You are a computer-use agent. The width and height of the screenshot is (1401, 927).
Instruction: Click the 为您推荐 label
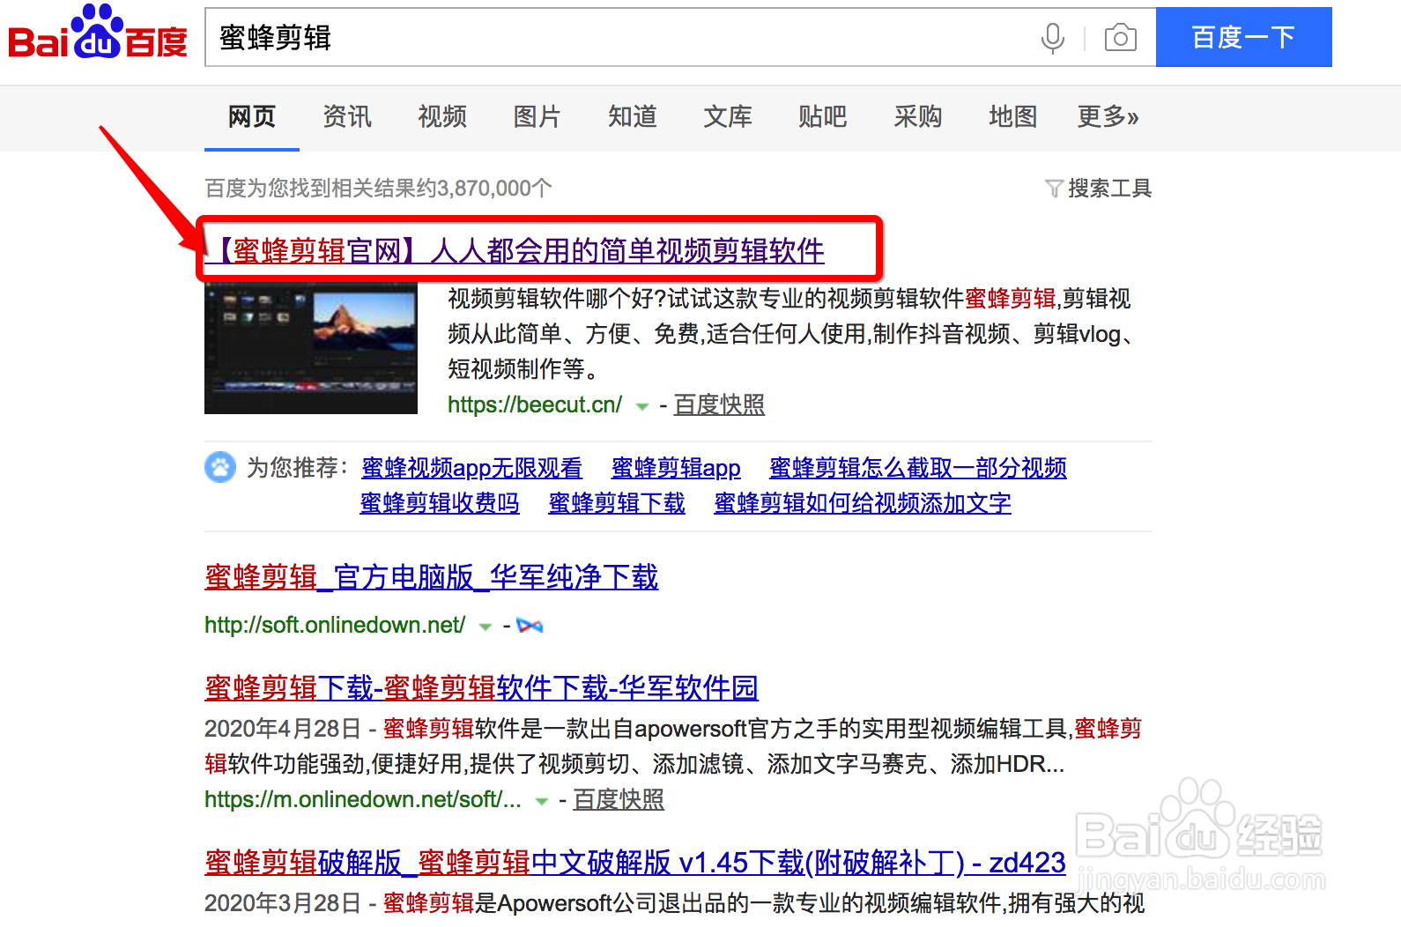(297, 467)
